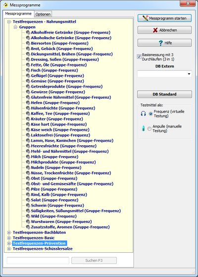Select Frequenz (virtuelle Testung) radio button
Image resolution: width=198 pixels, height=277 pixels.
(x=150, y=113)
